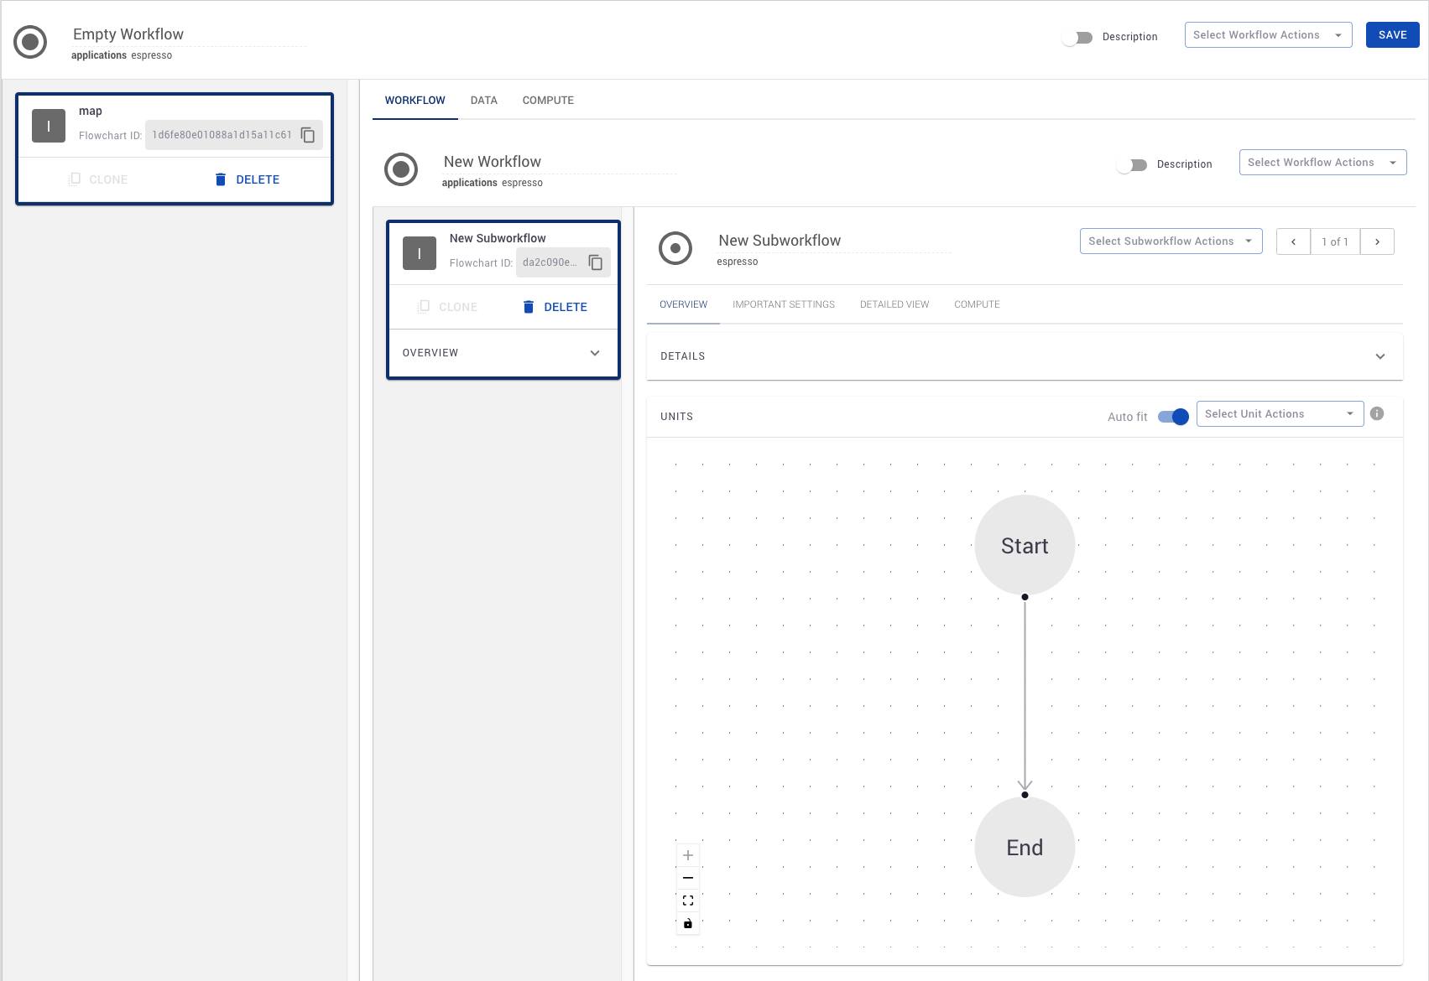Switch to the DATA tab
This screenshot has height=981, width=1429.
tap(483, 100)
